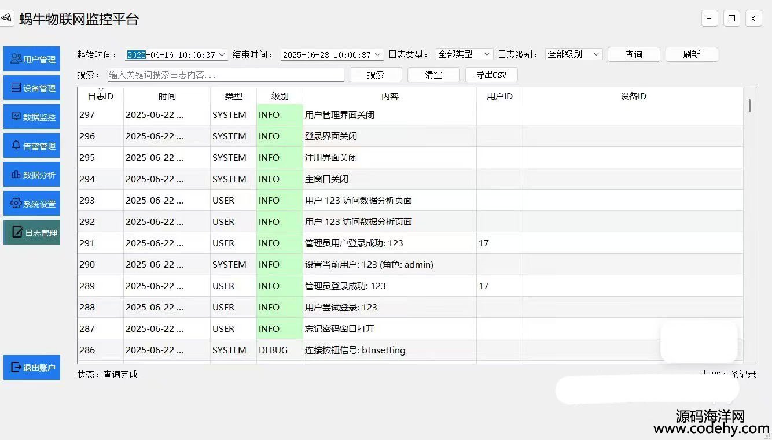
Task: Open 数据监控 via its monitor icon
Action: tap(16, 117)
